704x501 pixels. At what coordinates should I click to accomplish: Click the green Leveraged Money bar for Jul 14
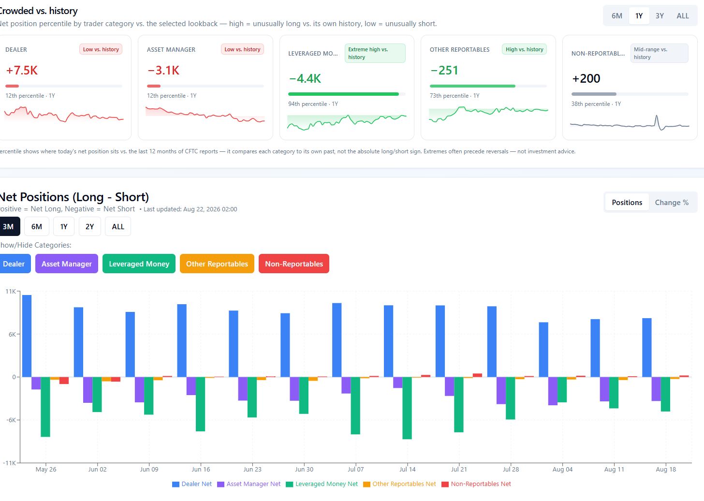coord(407,408)
